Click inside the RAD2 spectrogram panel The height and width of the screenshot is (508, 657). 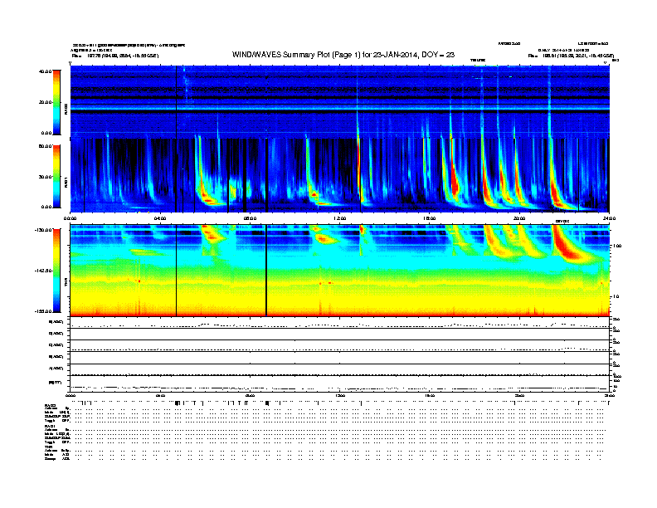click(340, 101)
